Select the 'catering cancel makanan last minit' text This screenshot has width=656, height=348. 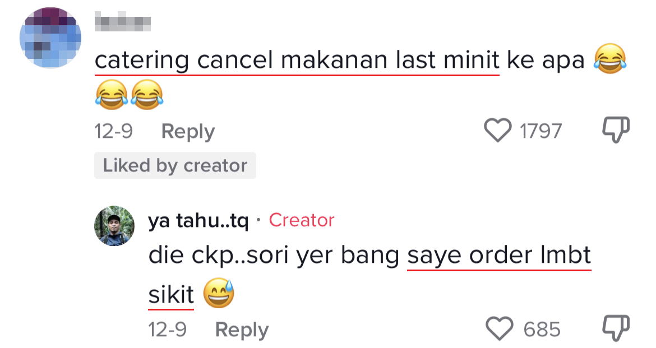(297, 61)
